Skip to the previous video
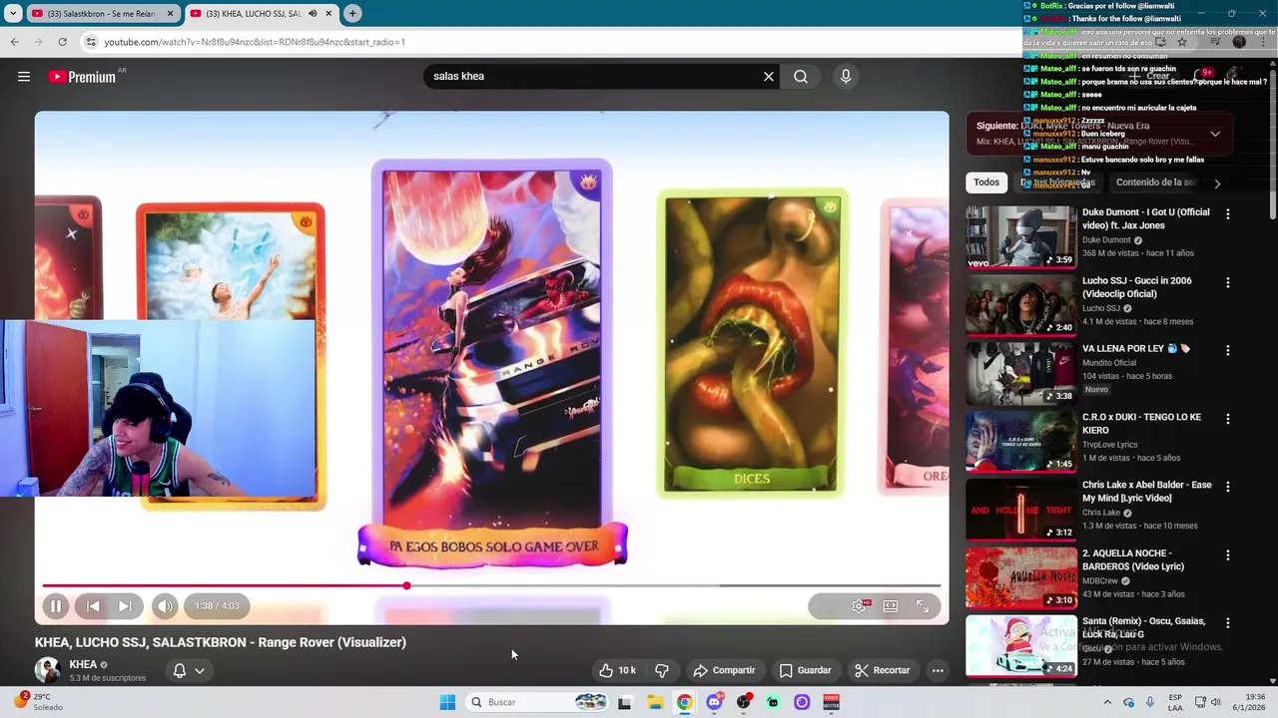Viewport: 1278px width, 718px height. click(93, 605)
